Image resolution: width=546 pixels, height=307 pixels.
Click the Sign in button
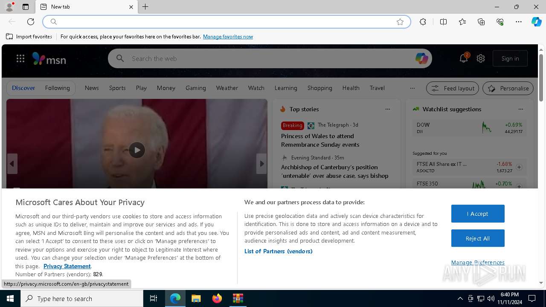click(510, 58)
